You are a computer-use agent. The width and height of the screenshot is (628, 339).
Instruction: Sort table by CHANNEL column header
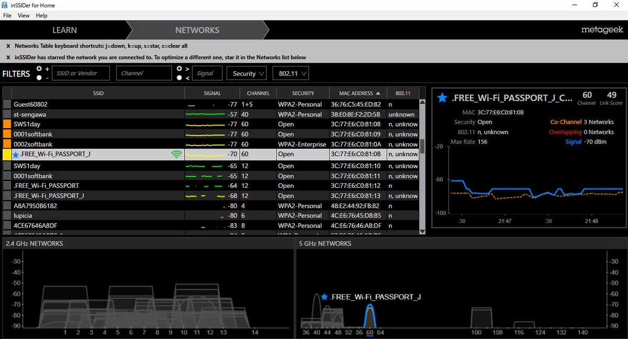pyautogui.click(x=258, y=93)
